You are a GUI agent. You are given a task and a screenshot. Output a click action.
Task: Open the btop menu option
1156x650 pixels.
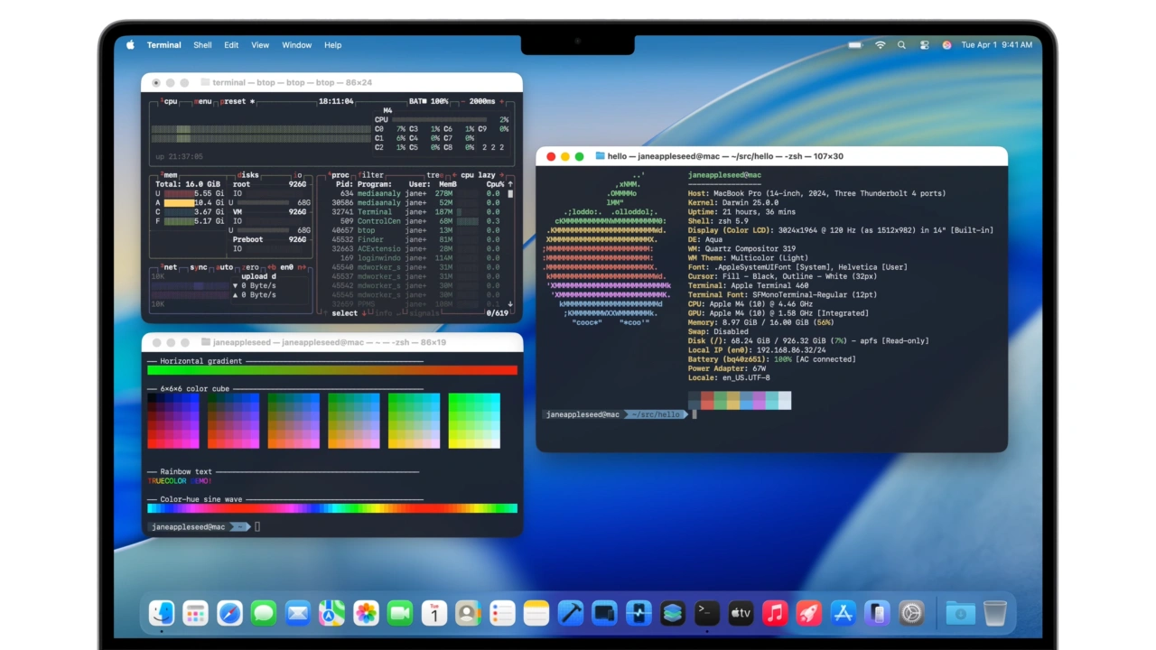click(x=202, y=101)
